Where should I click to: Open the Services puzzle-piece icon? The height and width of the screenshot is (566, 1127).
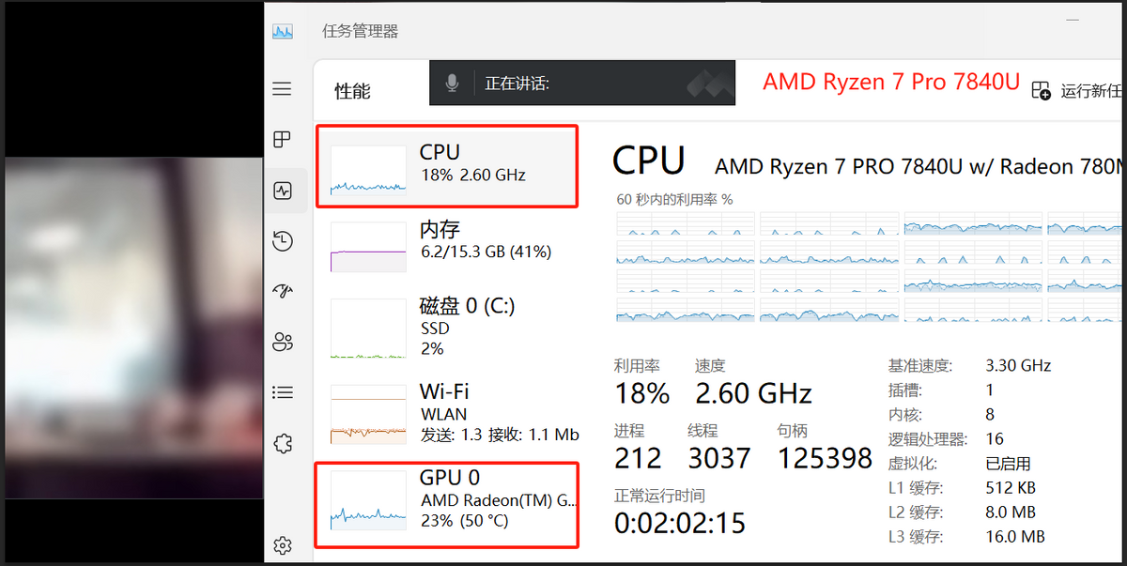[x=283, y=443]
